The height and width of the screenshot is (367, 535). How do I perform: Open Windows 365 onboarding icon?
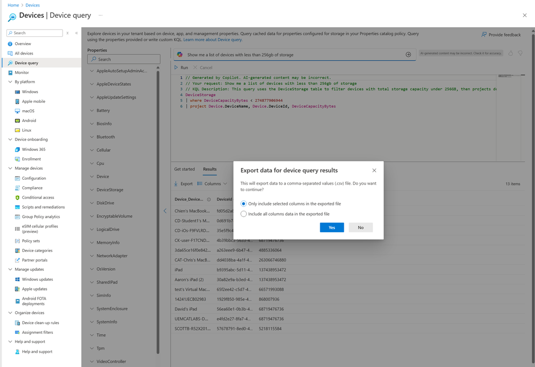tap(17, 150)
